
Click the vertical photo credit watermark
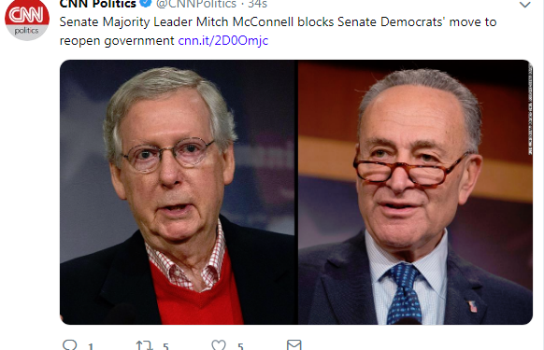point(530,109)
